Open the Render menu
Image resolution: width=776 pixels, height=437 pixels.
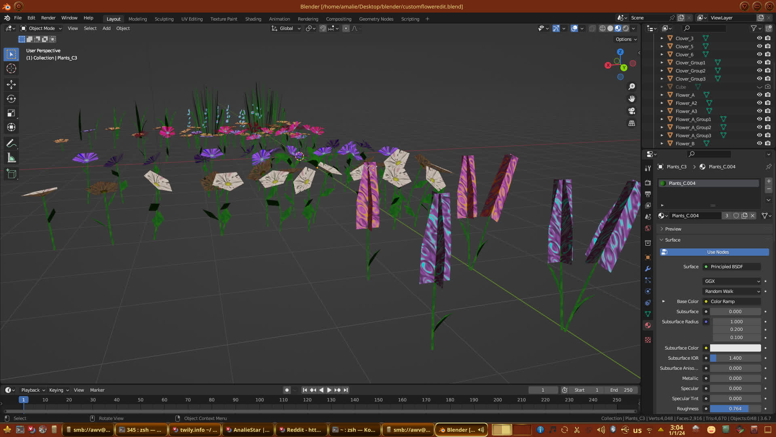pyautogui.click(x=48, y=18)
